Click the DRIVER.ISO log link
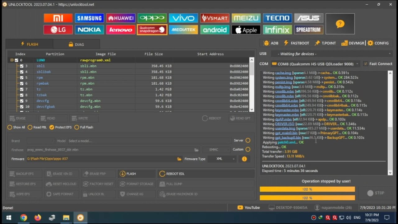The height and width of the screenshot is (224, 398). 285,124
